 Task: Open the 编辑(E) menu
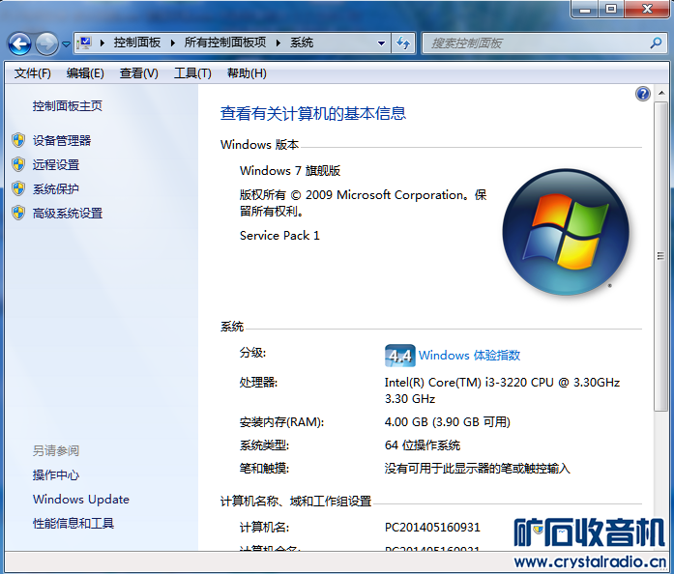pyautogui.click(x=85, y=73)
